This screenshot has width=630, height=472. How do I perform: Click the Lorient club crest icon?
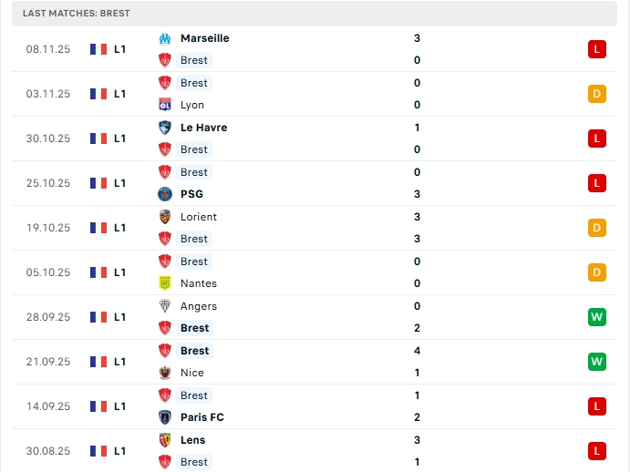tap(165, 217)
